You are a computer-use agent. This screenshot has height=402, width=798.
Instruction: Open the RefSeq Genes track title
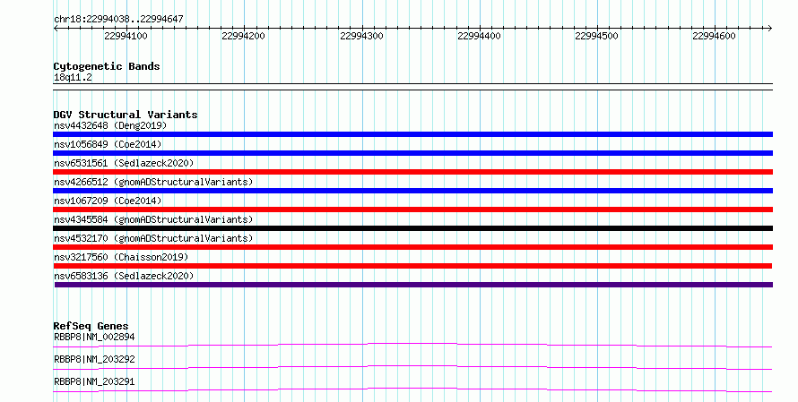pos(91,326)
